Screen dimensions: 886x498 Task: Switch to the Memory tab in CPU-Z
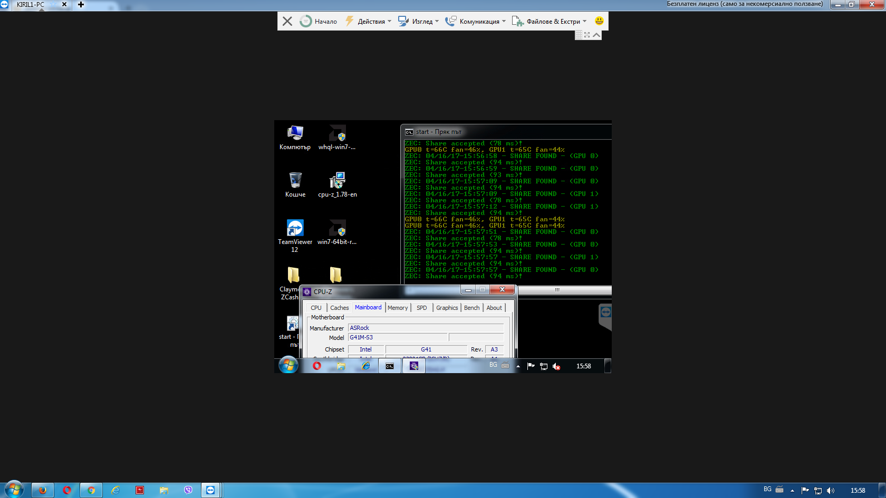point(398,308)
